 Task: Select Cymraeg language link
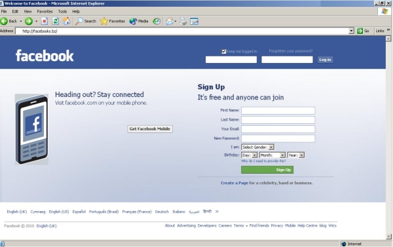pos(38,212)
